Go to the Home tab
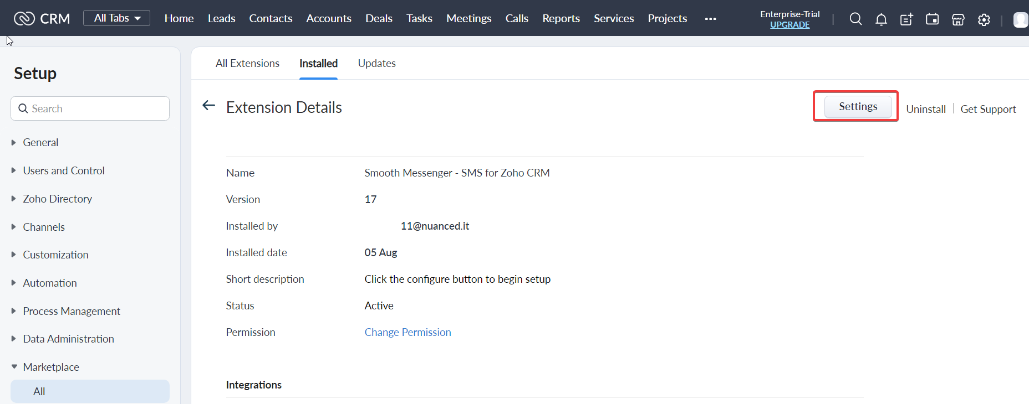 point(179,18)
